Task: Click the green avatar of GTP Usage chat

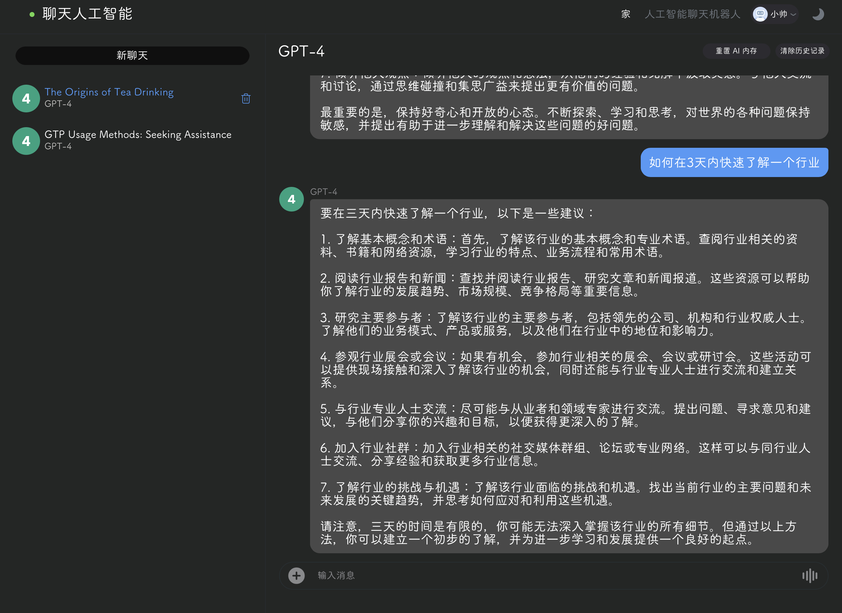Action: pos(26,141)
